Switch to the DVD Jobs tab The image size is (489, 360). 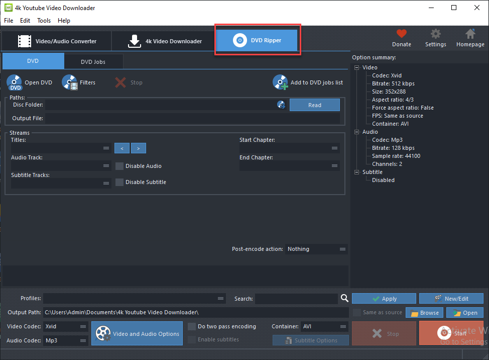(93, 62)
